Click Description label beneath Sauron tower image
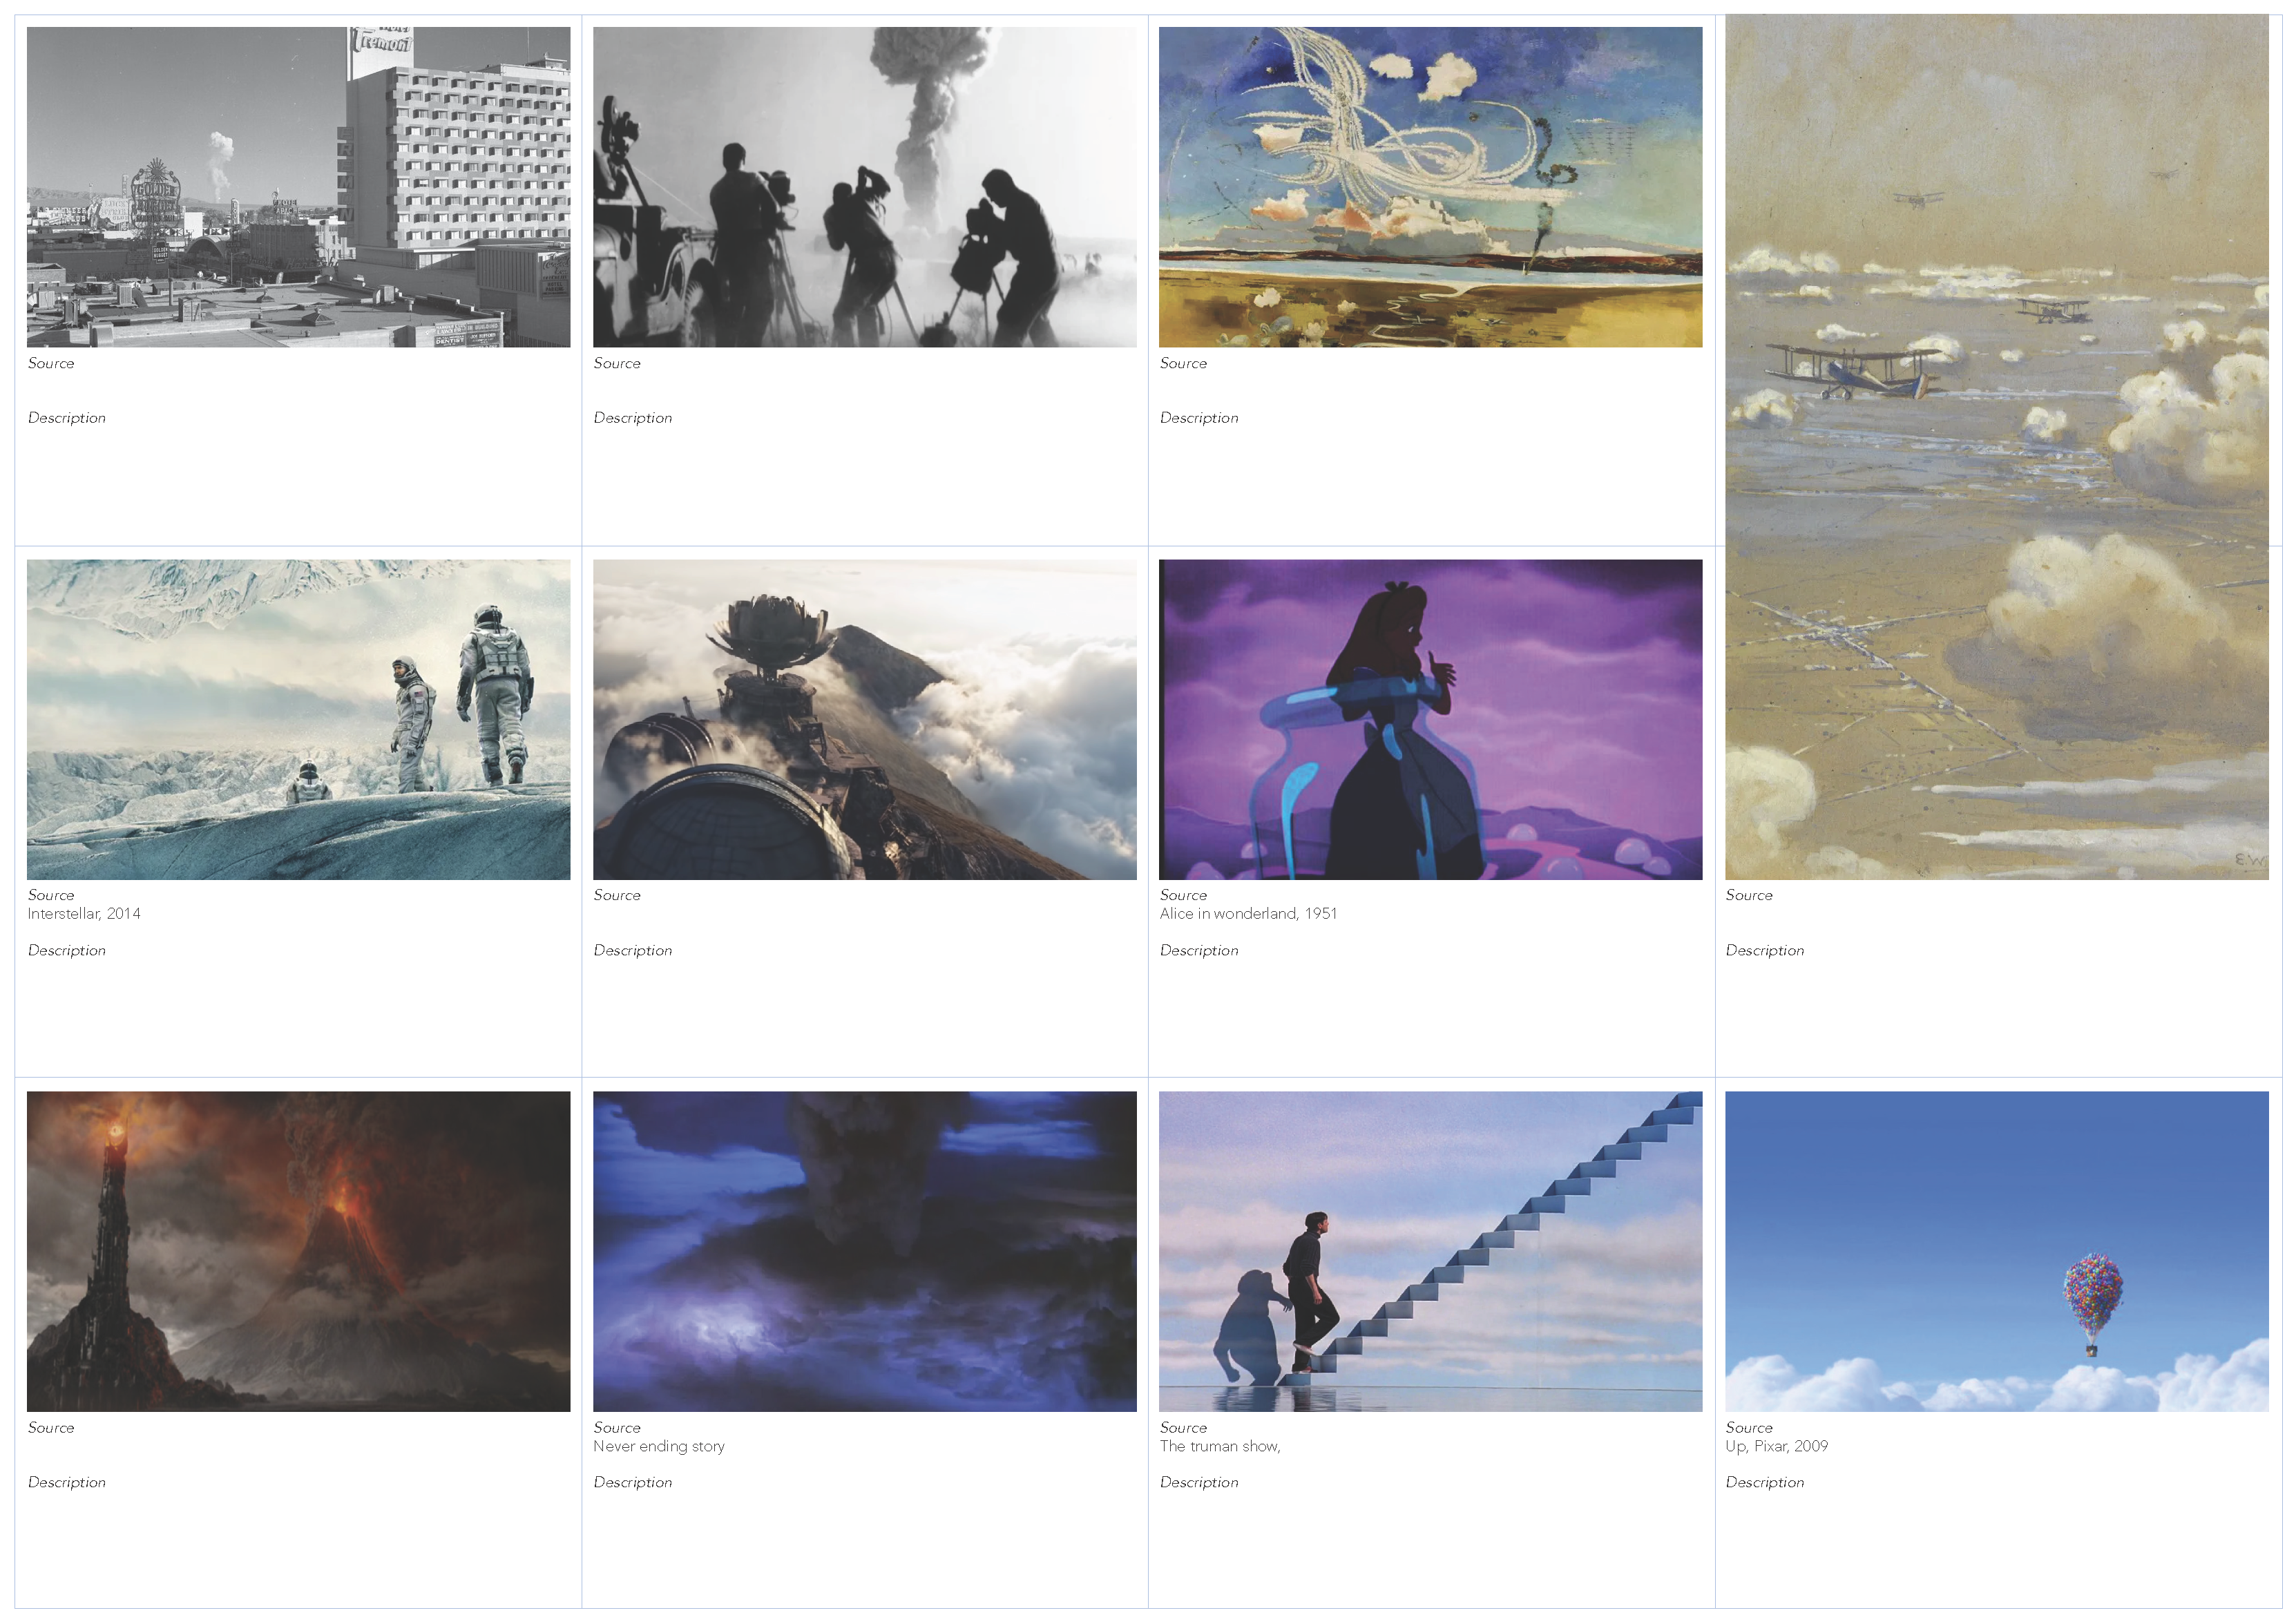The width and height of the screenshot is (2296, 1624). click(x=66, y=1482)
